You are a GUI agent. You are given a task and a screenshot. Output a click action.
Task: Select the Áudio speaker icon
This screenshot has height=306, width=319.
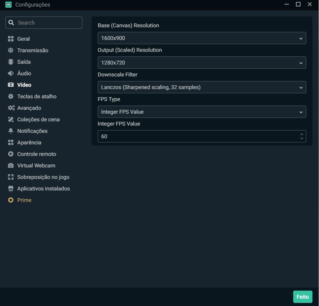click(10, 73)
